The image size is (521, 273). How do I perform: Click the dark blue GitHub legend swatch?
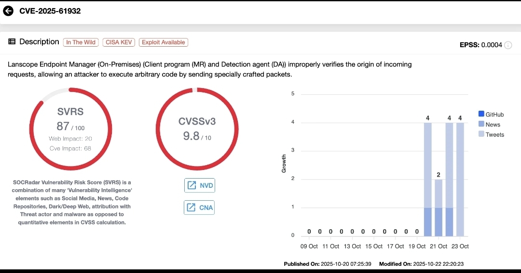tap(481, 114)
